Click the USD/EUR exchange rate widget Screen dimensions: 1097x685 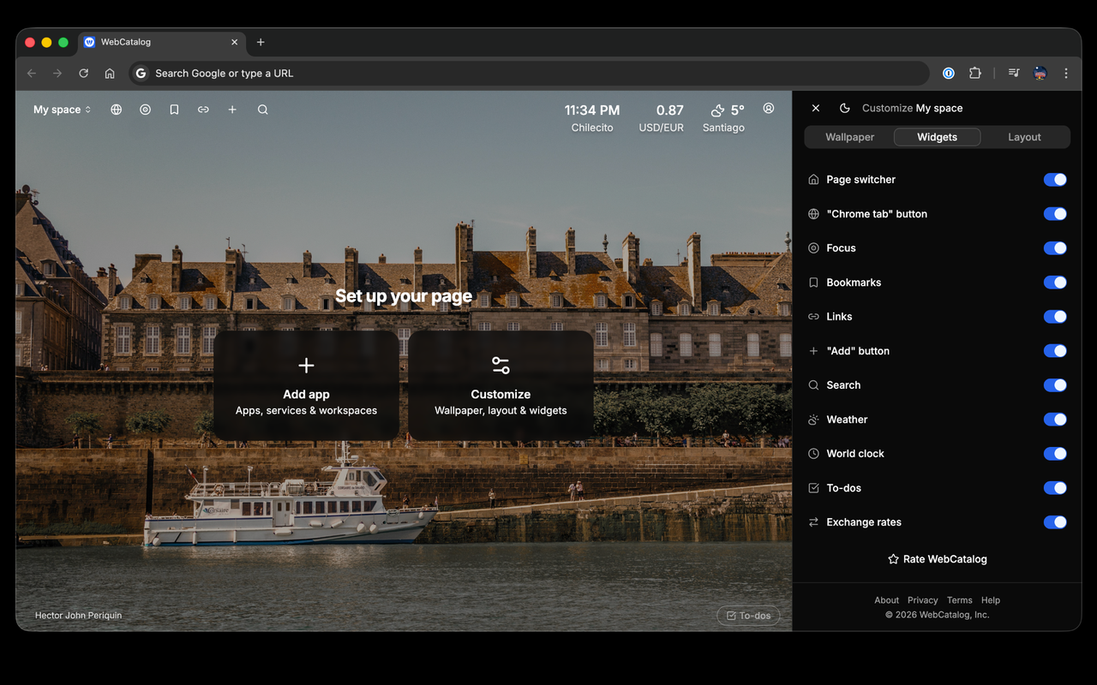(x=662, y=118)
